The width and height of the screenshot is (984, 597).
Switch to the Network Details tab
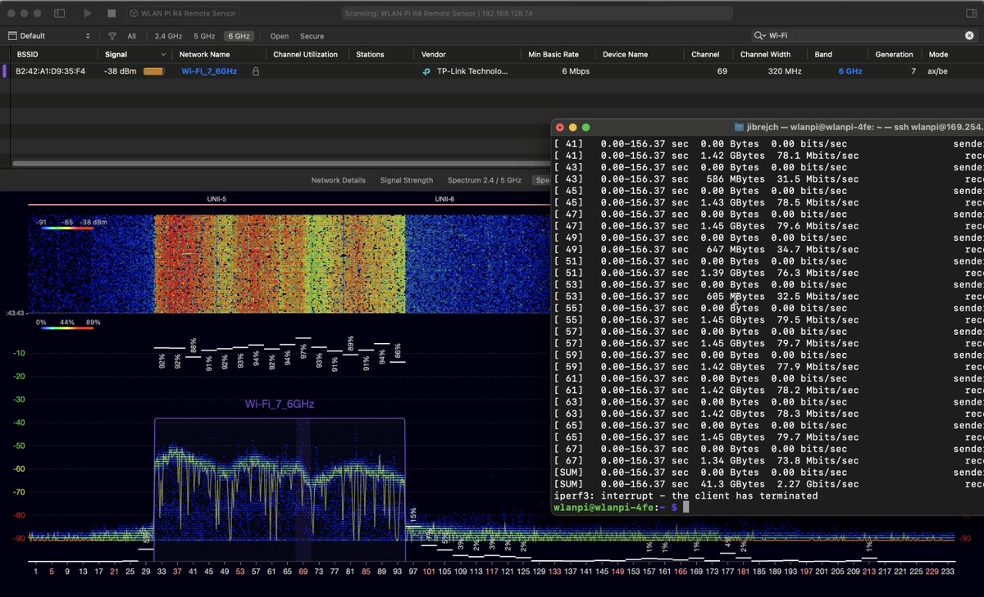click(338, 180)
